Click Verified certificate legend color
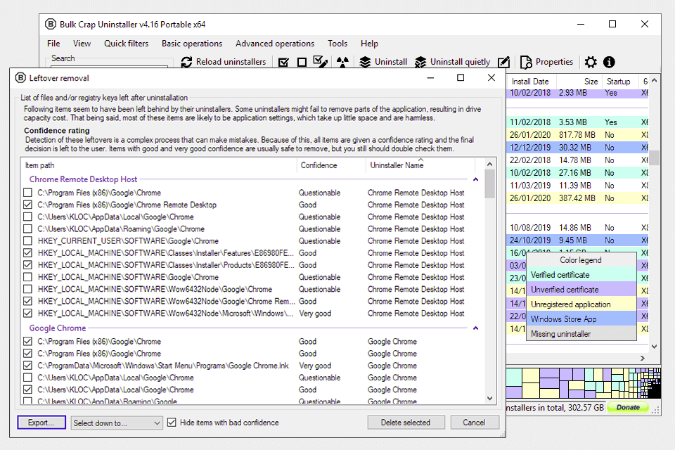The image size is (675, 450). tap(581, 275)
